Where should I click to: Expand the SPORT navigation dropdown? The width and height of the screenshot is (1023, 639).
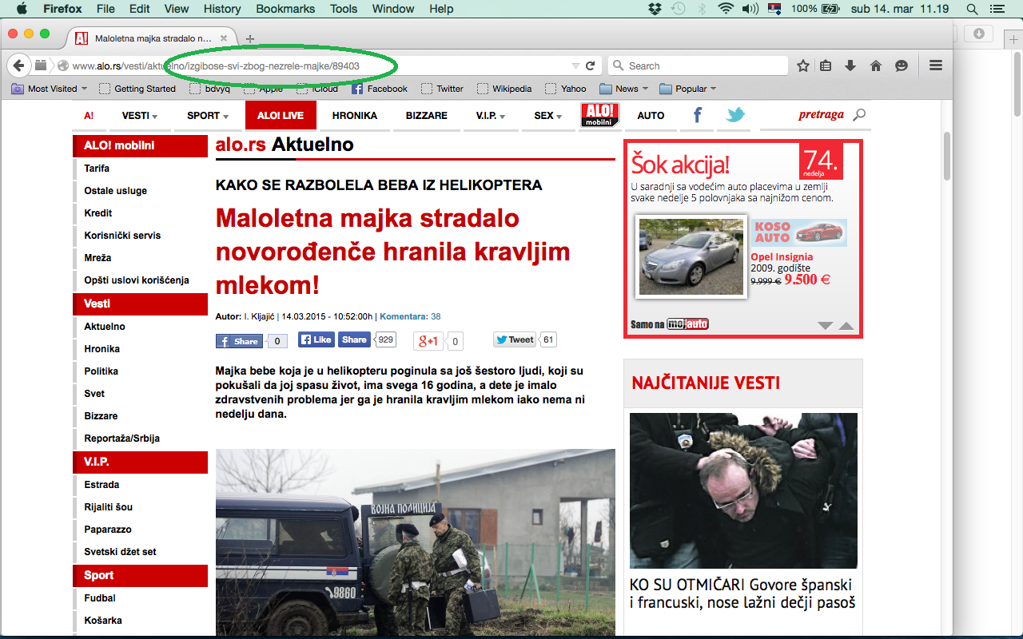click(x=207, y=116)
